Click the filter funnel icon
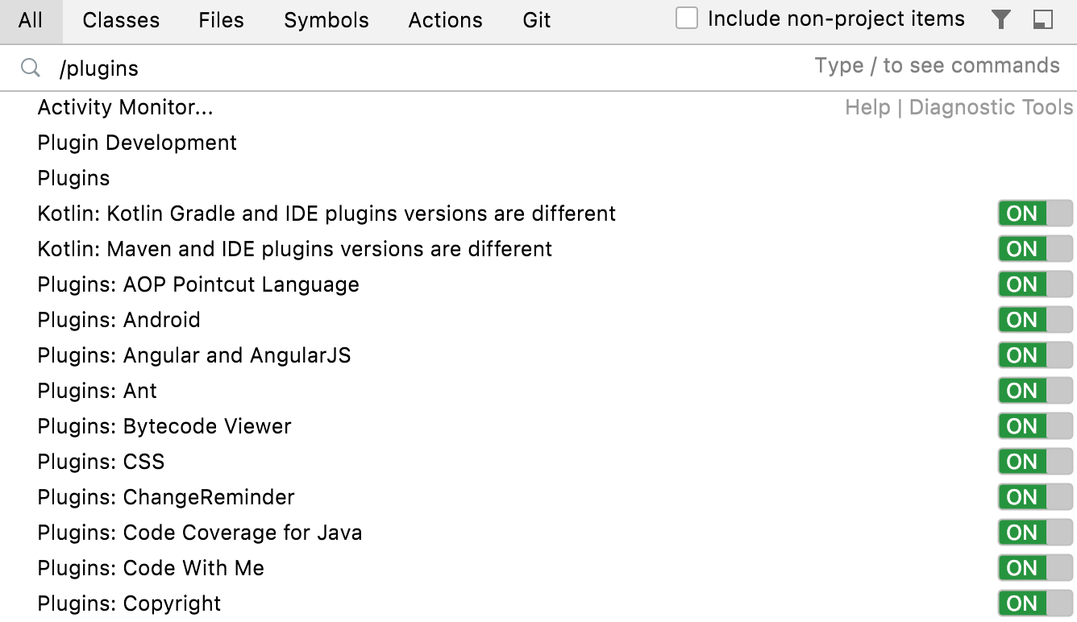The height and width of the screenshot is (622, 1077). (1000, 19)
